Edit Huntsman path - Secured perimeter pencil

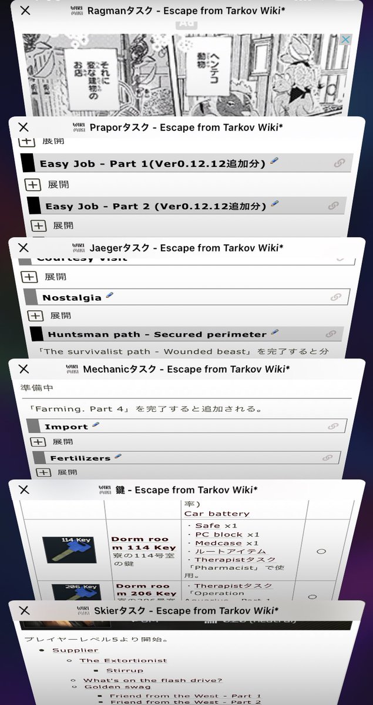pyautogui.click(x=275, y=333)
